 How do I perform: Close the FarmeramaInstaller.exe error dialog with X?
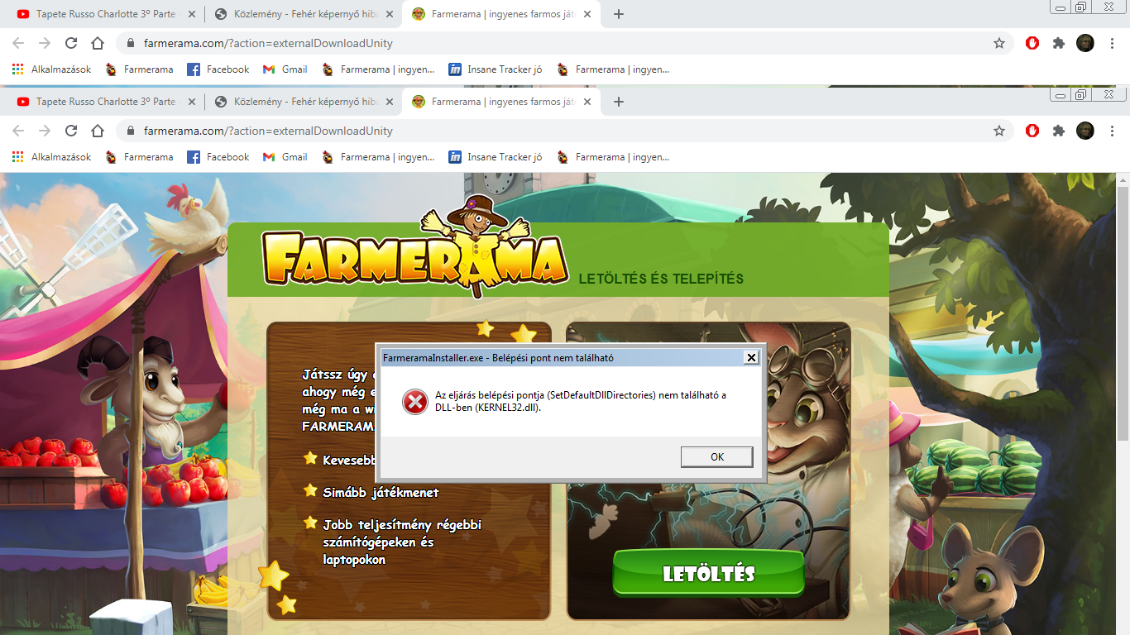[750, 357]
